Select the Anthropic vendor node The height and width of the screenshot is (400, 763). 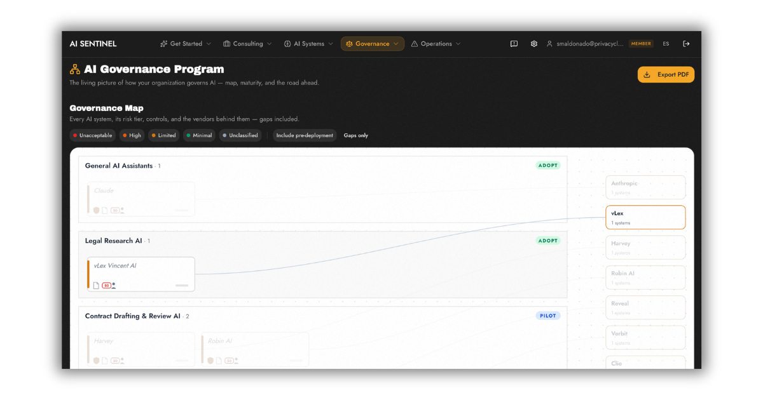pos(645,187)
